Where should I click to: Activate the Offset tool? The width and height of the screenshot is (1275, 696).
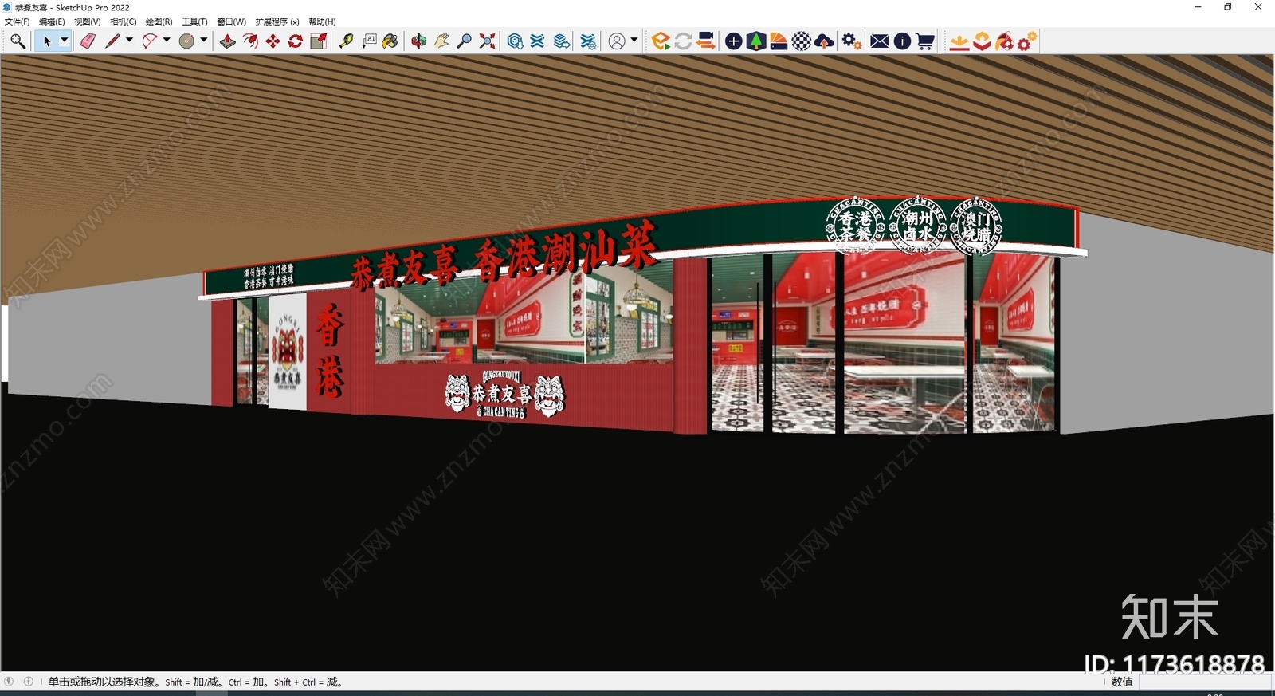point(250,41)
